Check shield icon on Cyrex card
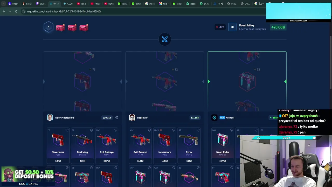Viewport: 332px width, 187px height. tap(198, 130)
